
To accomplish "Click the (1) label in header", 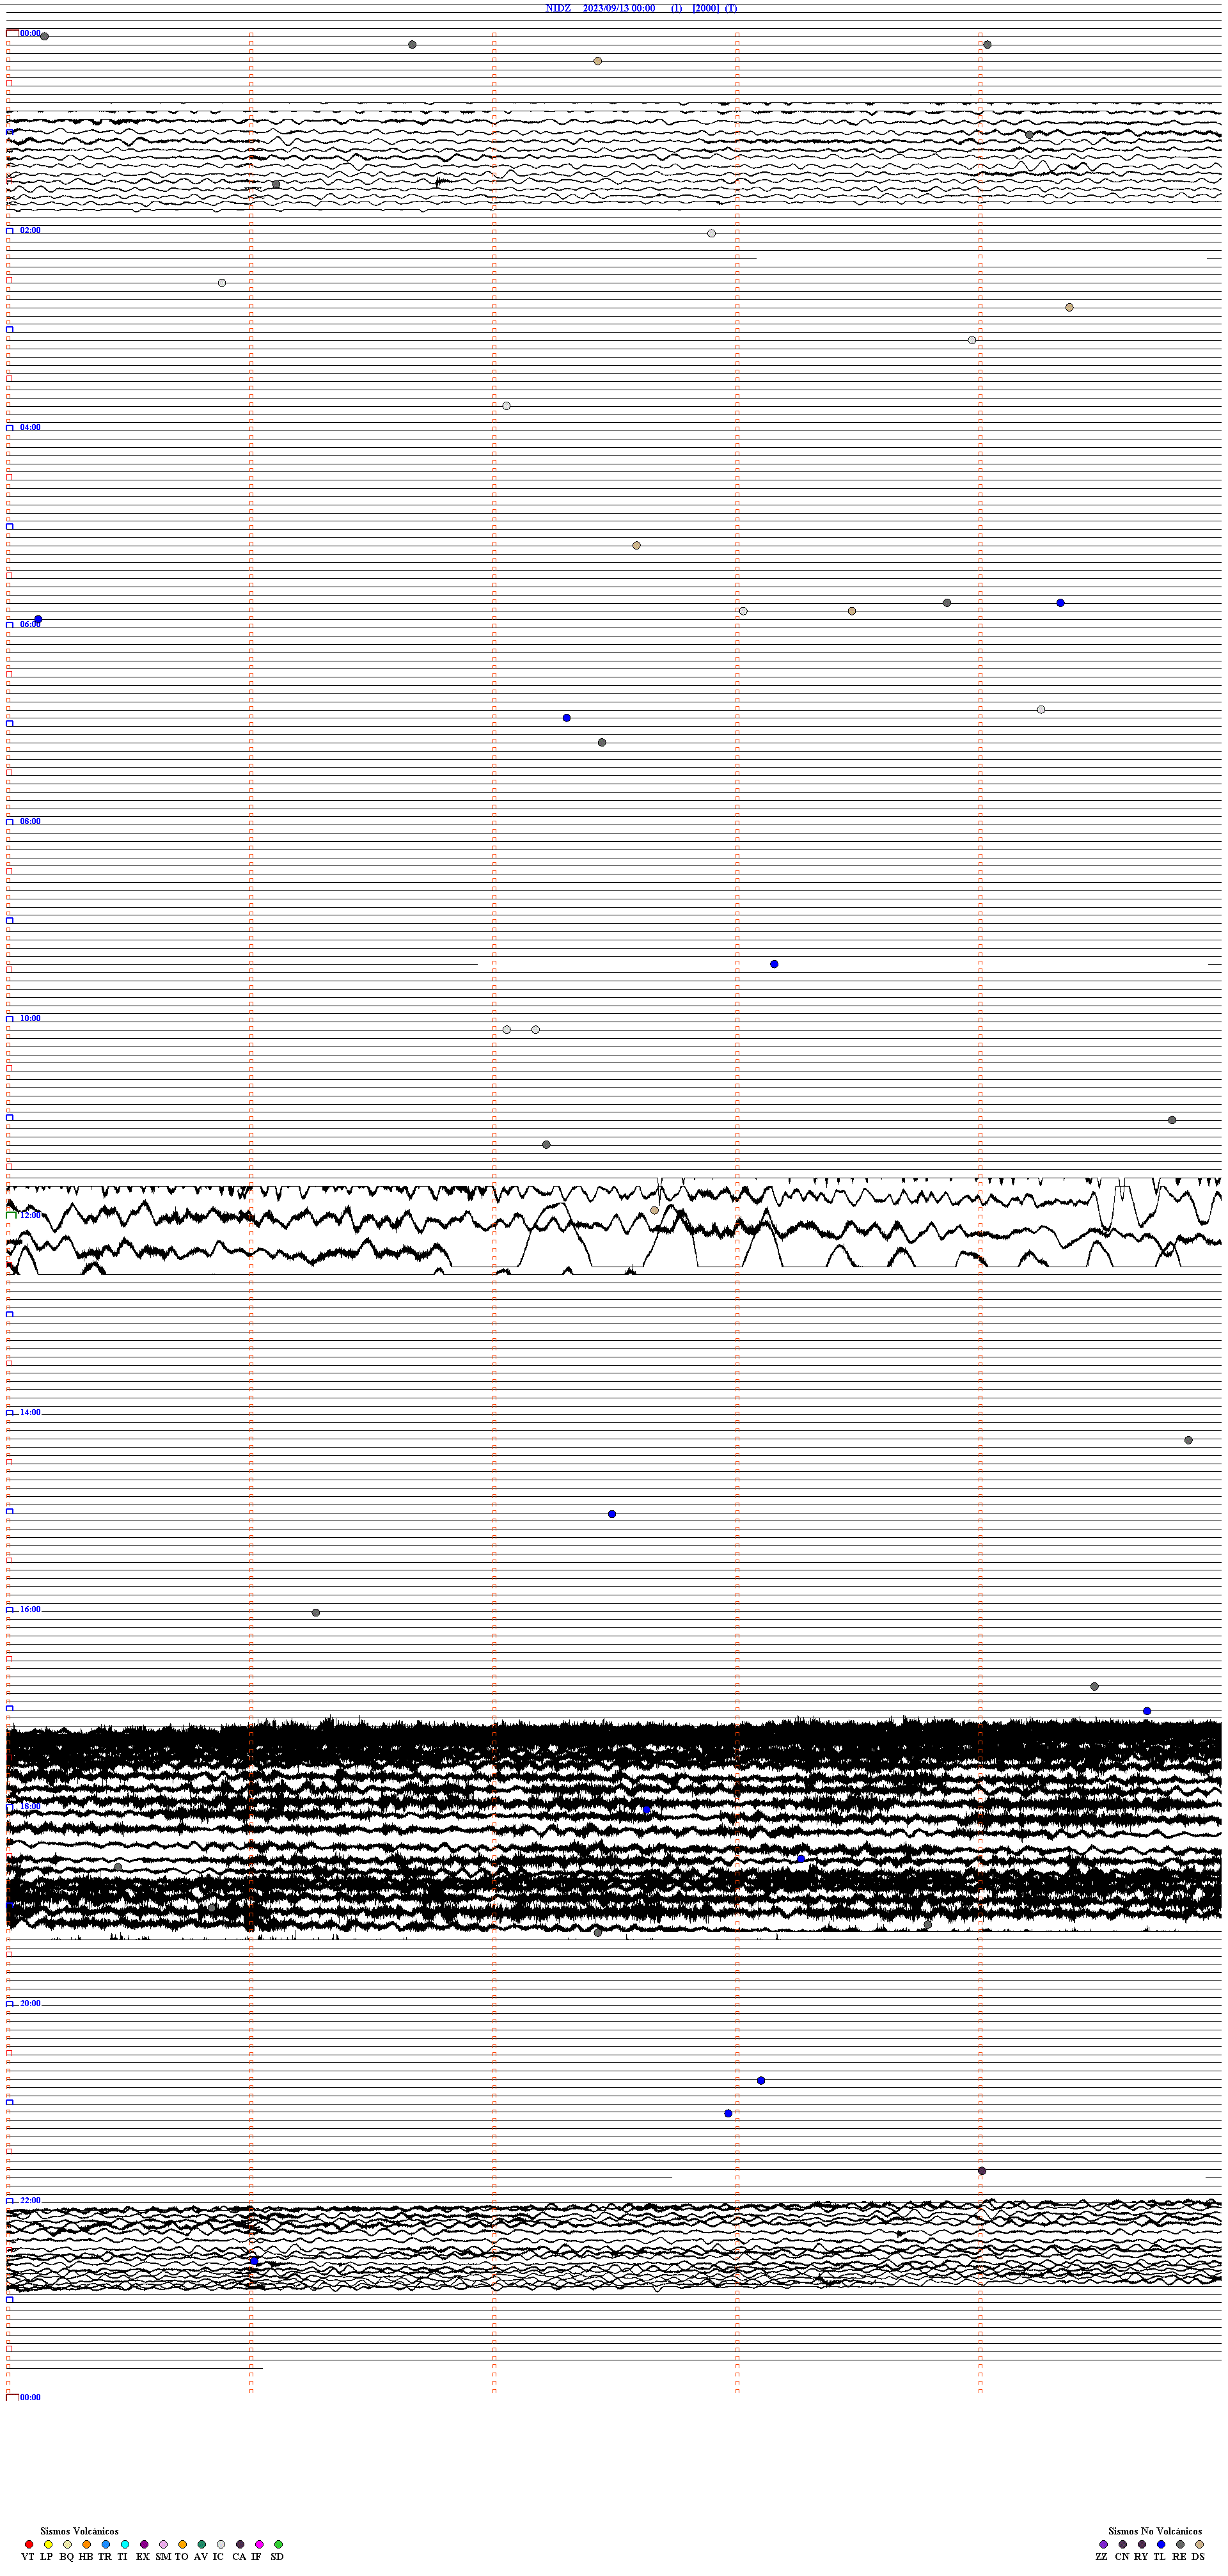I will (677, 8).
